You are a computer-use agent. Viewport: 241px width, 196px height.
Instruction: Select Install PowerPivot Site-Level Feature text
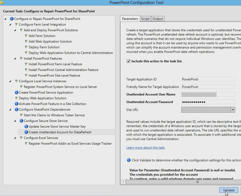(x=55, y=76)
